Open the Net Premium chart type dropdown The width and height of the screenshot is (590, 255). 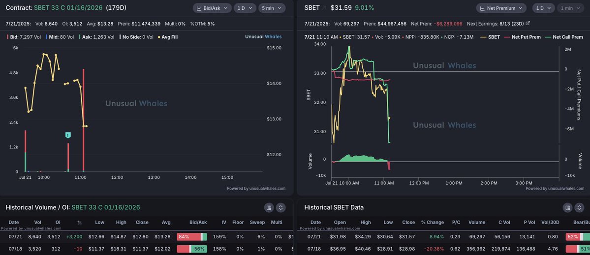click(501, 8)
